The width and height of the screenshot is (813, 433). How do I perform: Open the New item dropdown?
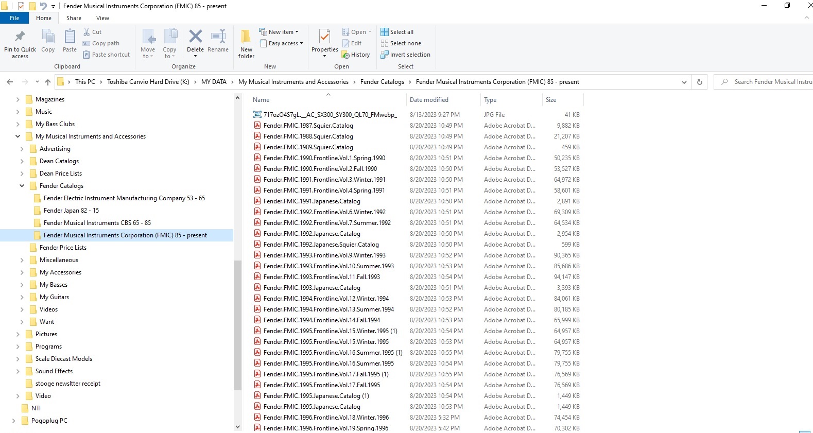click(279, 32)
